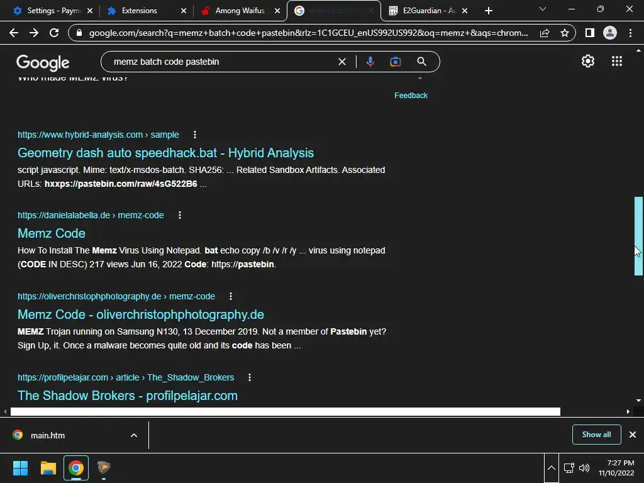Click the horizontal scrollbar thumb
This screenshot has height=483, width=644.
[285, 411]
